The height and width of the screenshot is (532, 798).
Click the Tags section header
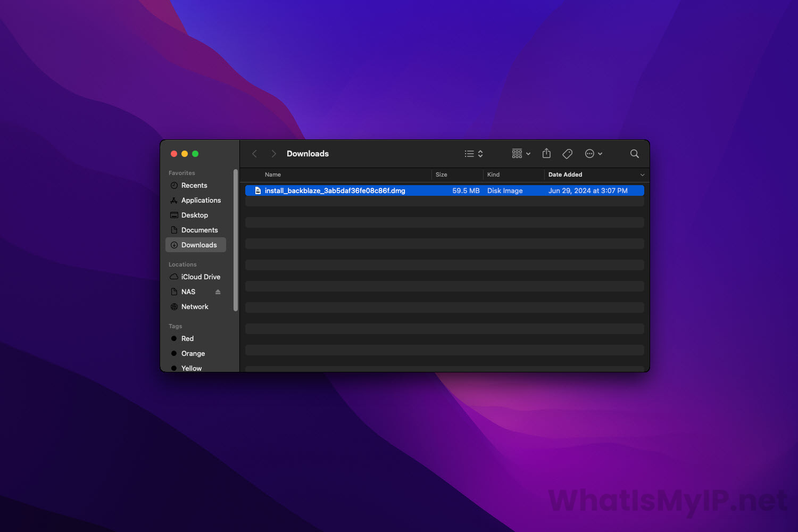coord(175,326)
